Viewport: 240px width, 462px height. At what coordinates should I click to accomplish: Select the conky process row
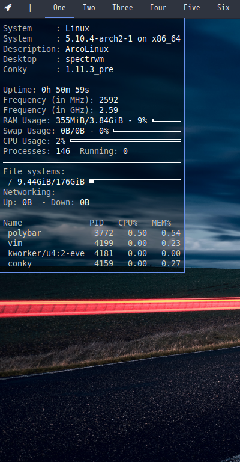point(92,263)
